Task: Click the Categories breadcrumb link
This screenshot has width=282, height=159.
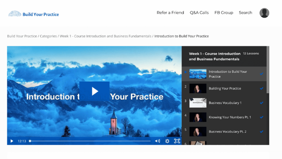Action: coord(48,36)
